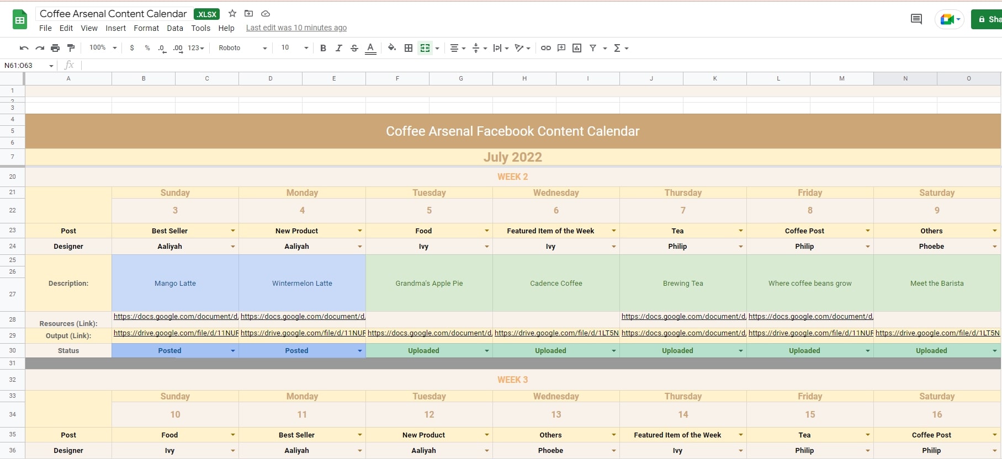The height and width of the screenshot is (459, 1002).
Task: Open the Tools menu
Action: pyautogui.click(x=201, y=28)
